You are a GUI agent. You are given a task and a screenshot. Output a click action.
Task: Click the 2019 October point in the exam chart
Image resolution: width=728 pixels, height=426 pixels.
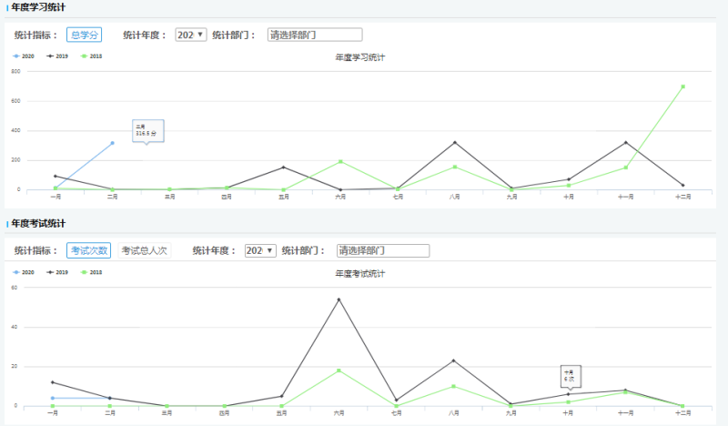point(569,394)
